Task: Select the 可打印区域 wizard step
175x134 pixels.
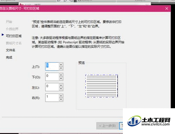Action: pyautogui.click(x=14, y=36)
